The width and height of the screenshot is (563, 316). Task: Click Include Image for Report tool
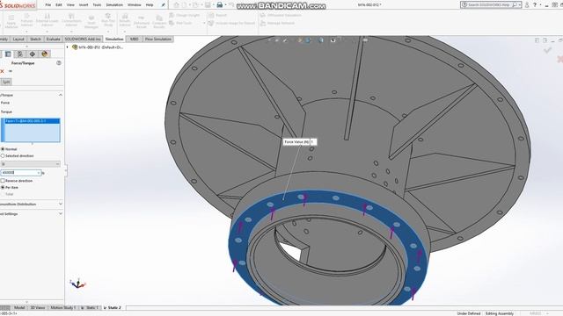(x=231, y=23)
